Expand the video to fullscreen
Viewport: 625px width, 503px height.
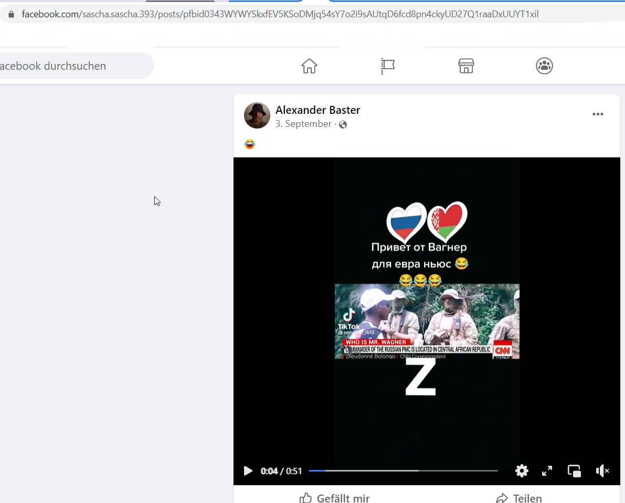(547, 470)
